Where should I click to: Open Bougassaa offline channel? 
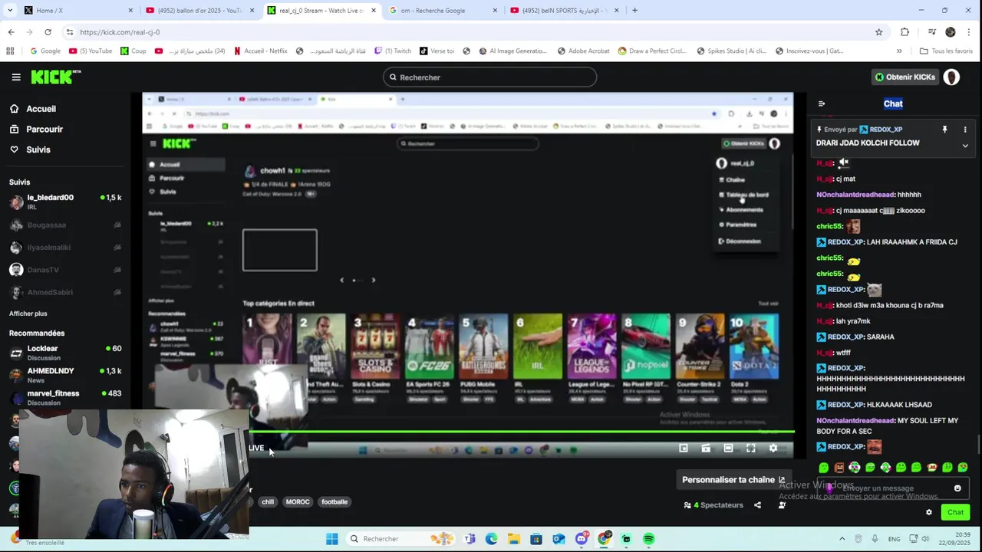click(x=65, y=225)
